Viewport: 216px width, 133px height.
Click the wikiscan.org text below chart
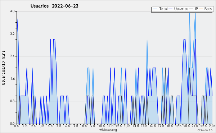[108, 130]
